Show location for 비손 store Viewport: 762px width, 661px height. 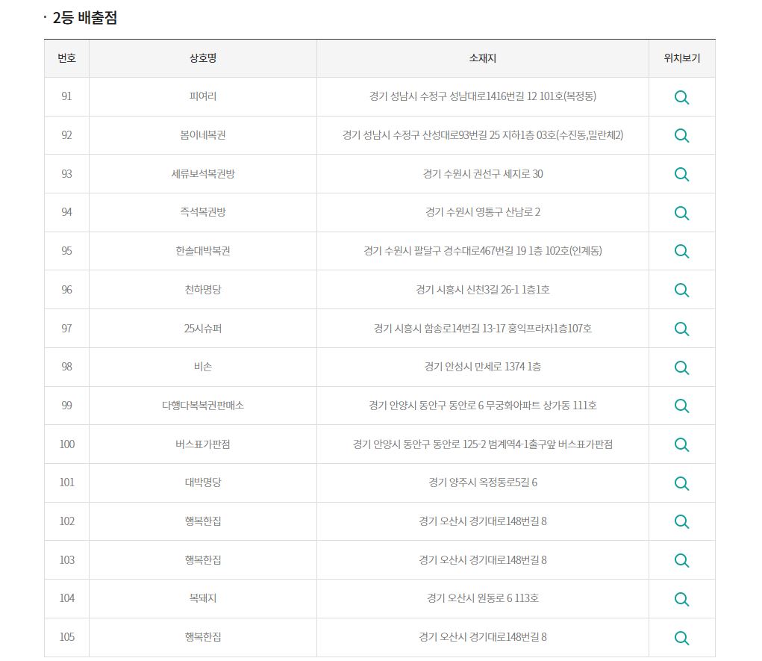tap(681, 367)
